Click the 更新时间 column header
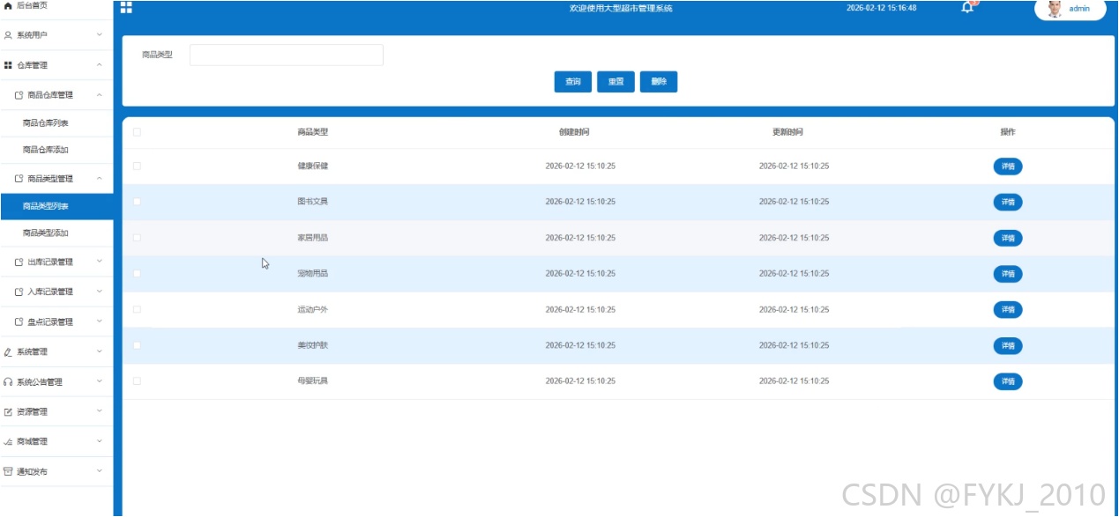The height and width of the screenshot is (517, 1119). tap(787, 132)
